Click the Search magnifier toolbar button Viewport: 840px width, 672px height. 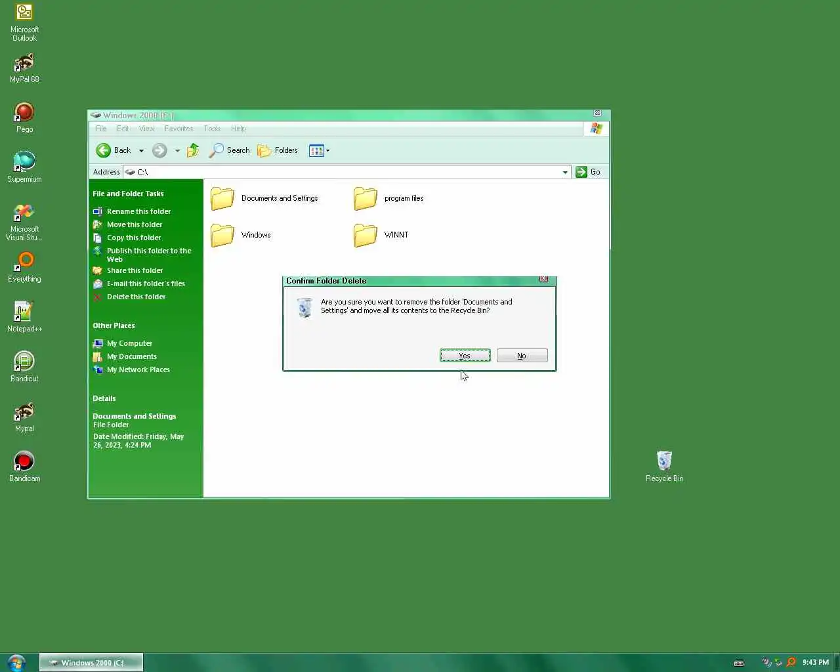click(230, 150)
